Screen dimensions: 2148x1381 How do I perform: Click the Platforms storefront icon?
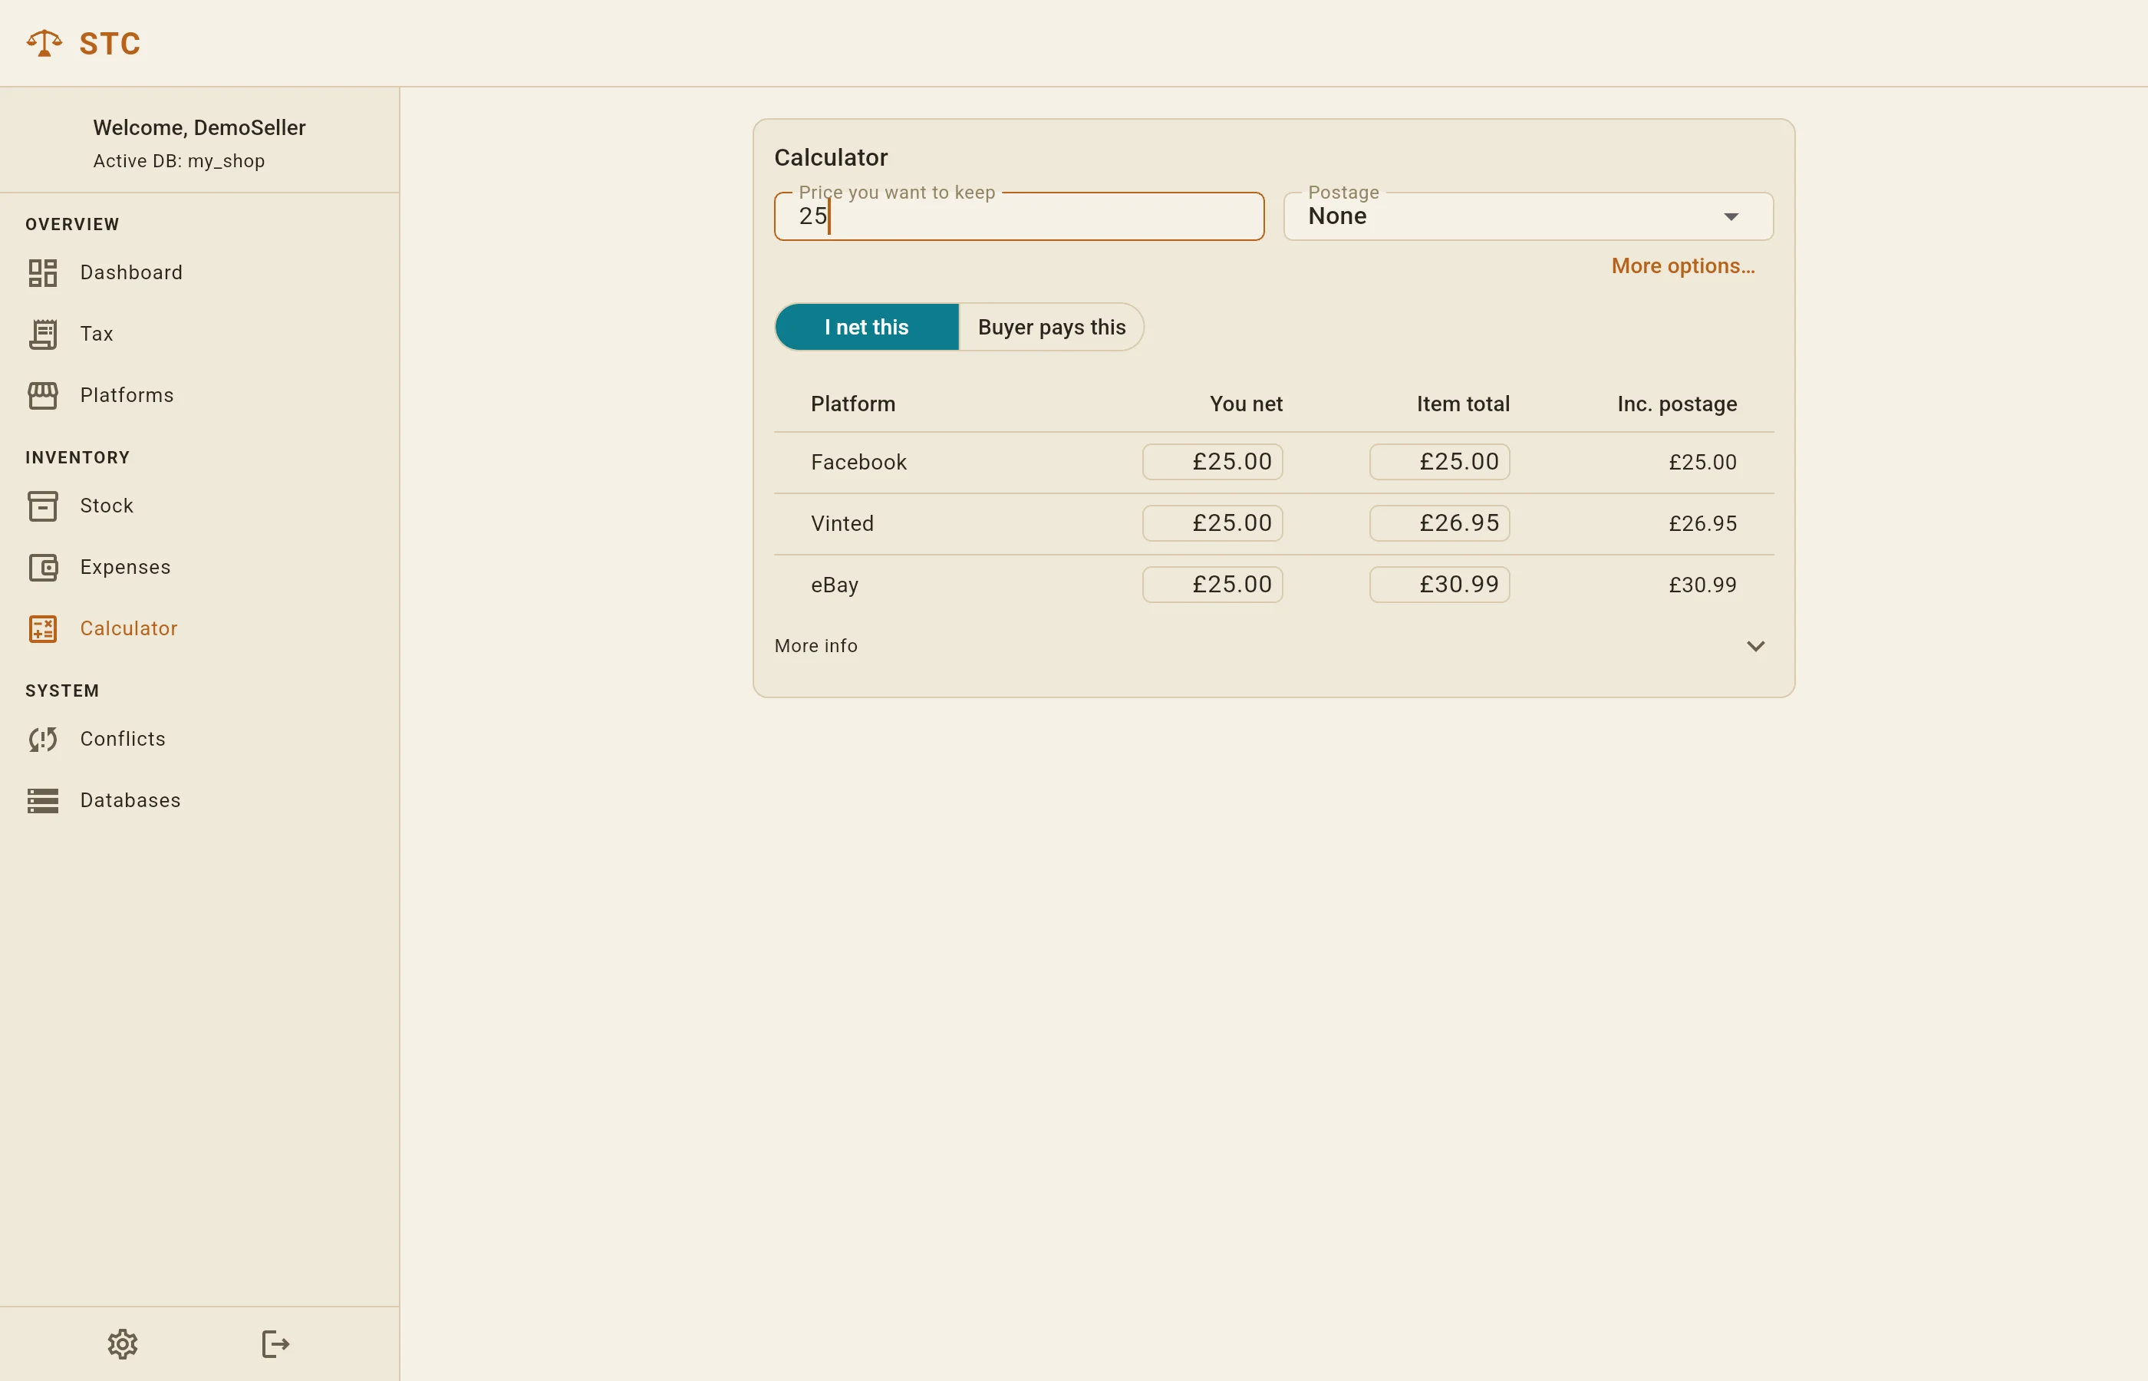point(42,395)
